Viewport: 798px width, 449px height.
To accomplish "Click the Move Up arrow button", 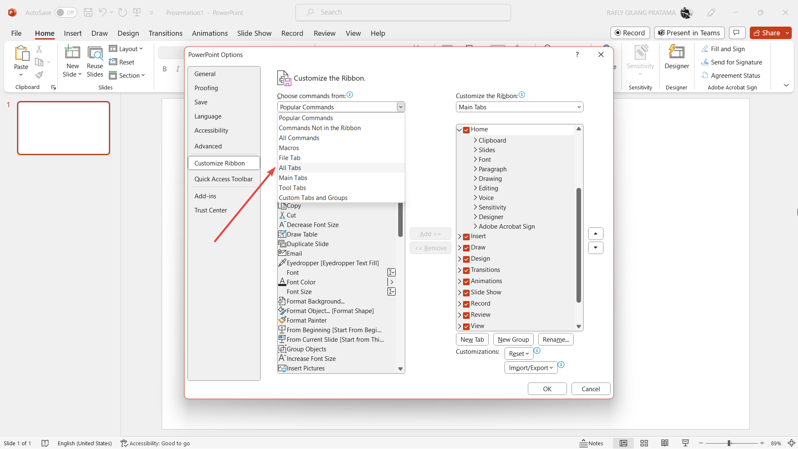I will [596, 234].
